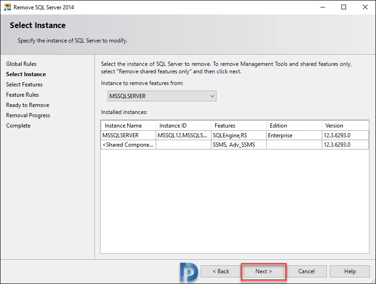
Task: Select the Global Rules step
Action: point(22,64)
